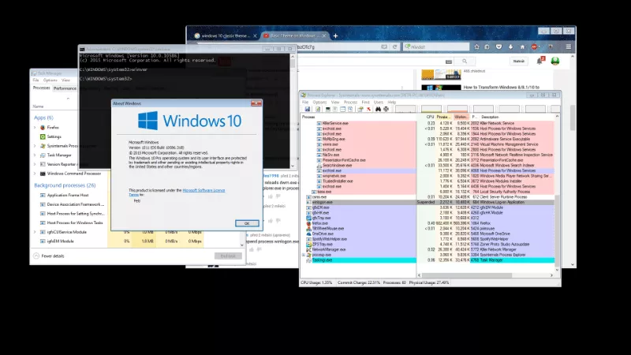Expand the procexp.exe tree node in Process Explorer
This screenshot has height=355, width=631.
tap(304, 255)
